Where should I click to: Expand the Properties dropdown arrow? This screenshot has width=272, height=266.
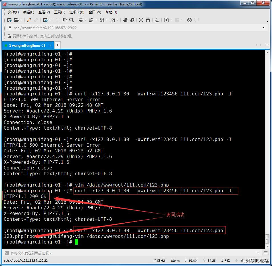click(x=50, y=20)
